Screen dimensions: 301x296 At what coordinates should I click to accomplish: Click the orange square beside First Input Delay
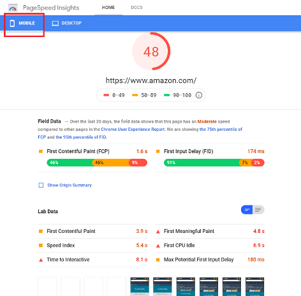158,151
